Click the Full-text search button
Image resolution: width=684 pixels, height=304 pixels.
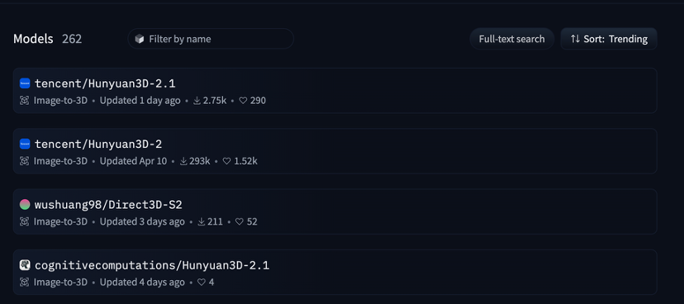[511, 39]
